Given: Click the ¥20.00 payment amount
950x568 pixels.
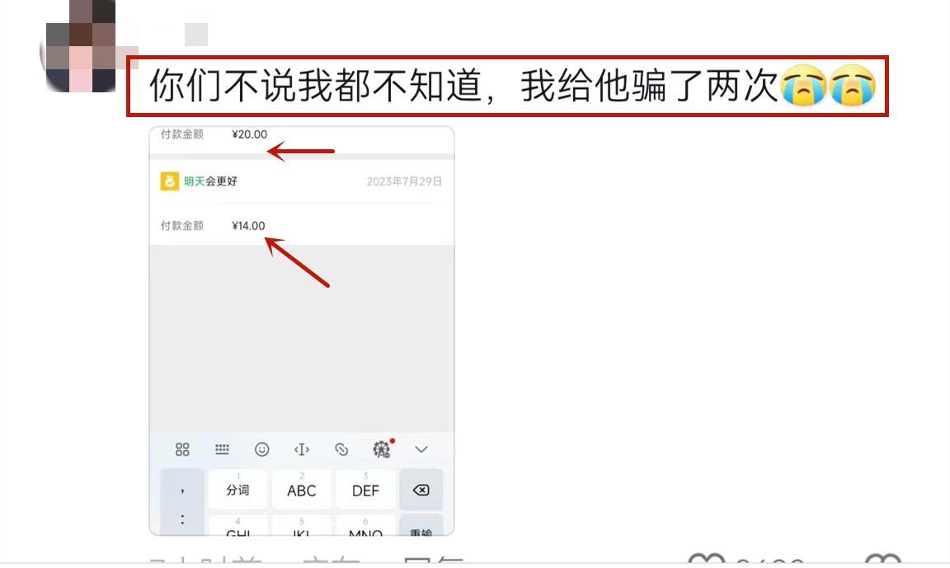Looking at the screenshot, I should pyautogui.click(x=249, y=134).
